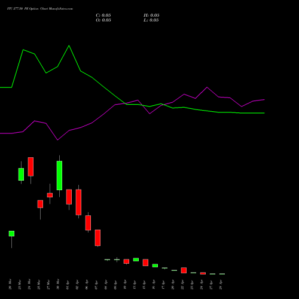Click the 20 Apr date label
Screen dimensions: 299x299
[173, 285]
